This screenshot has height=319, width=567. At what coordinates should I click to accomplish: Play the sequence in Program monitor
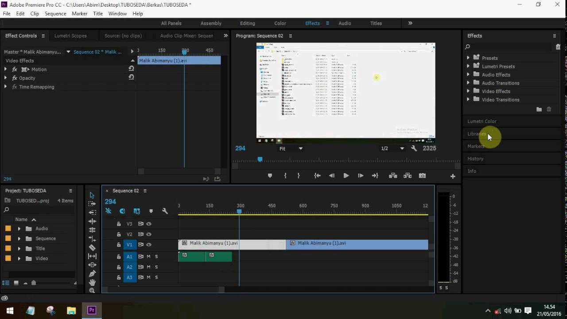pyautogui.click(x=346, y=176)
